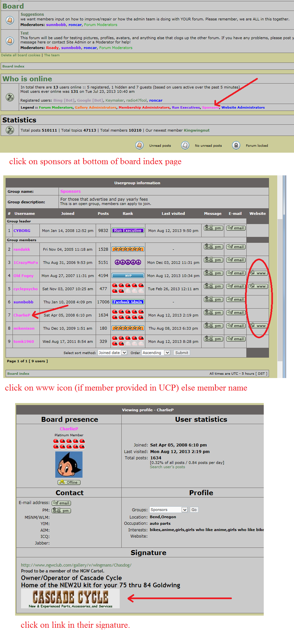
Task: Send pm to Old Fogey
Action: pyautogui.click(x=213, y=273)
